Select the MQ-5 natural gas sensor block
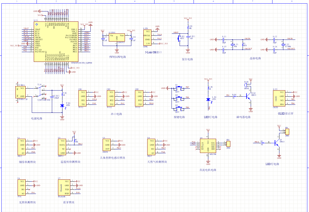This screenshot has width=309, height=212. (151, 147)
